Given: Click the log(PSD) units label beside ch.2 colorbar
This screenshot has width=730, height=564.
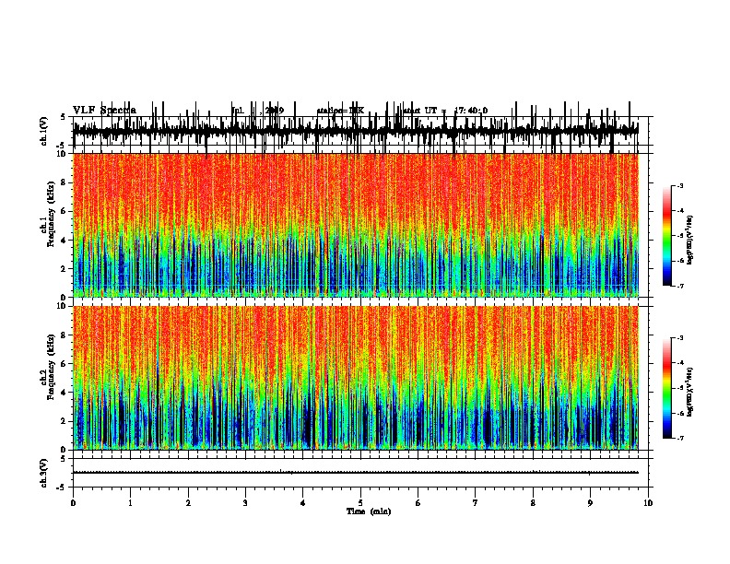Looking at the screenshot, I should click(x=690, y=392).
